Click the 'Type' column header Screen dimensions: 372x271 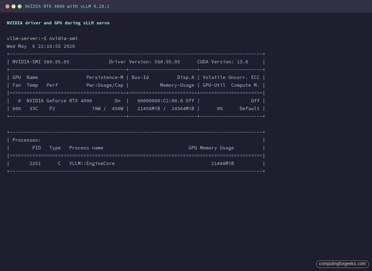pos(55,148)
